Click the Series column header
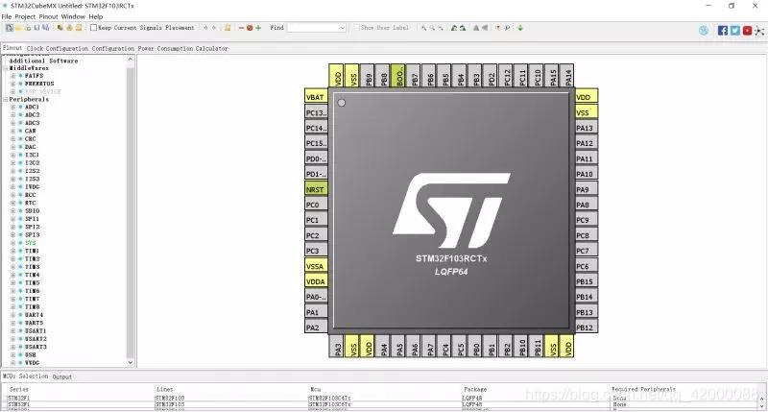Screen dimensions: 768x412 pyautogui.click(x=18, y=390)
